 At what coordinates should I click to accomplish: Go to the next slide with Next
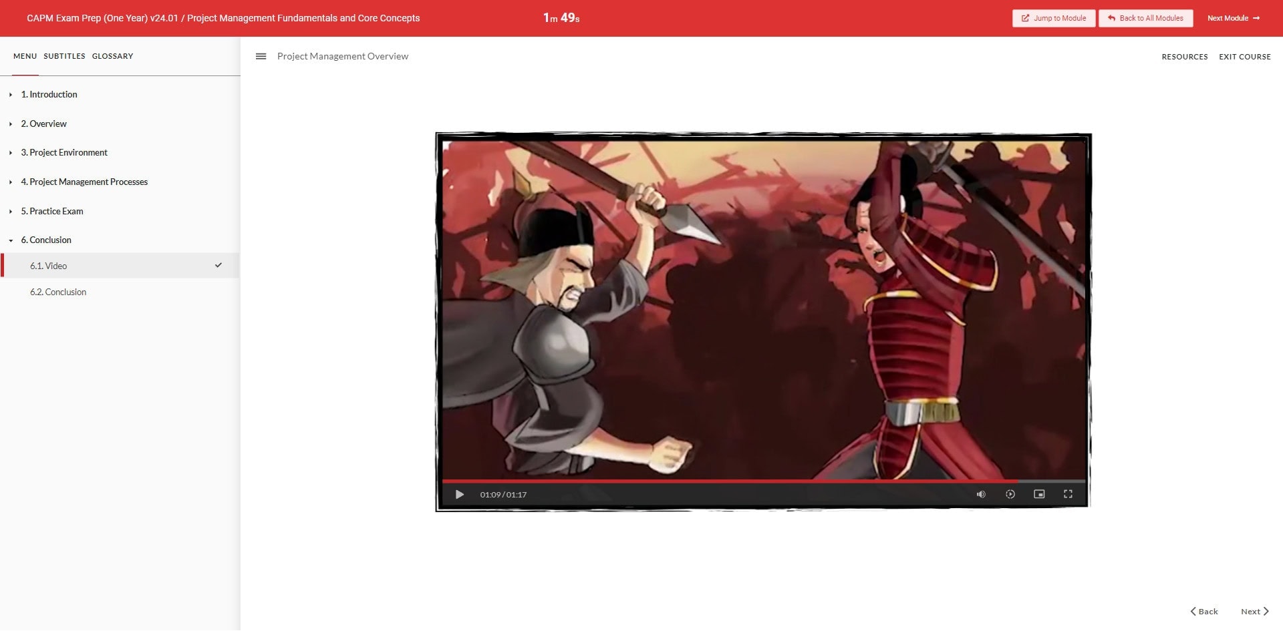coord(1254,612)
